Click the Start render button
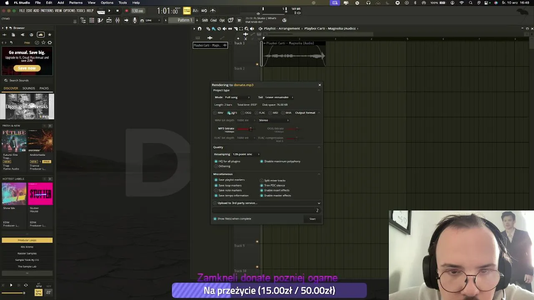The height and width of the screenshot is (300, 534). [312, 219]
